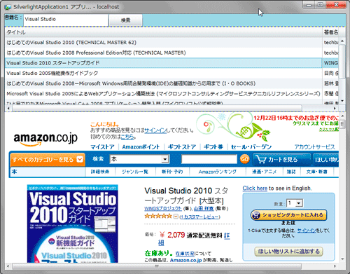Viewport: 350px width, 274px height.
Task: Select the ジャンル一覧 tab
Action: pyautogui.click(x=135, y=172)
